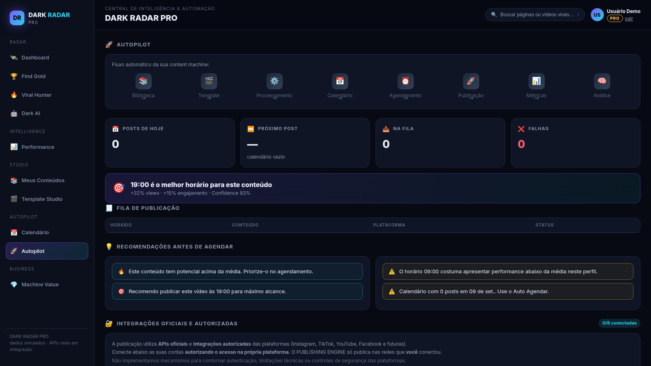Viewport: 651px width, 366px height.
Task: Click 'Fluxo automático da sua content machine' text
Action: [161, 65]
